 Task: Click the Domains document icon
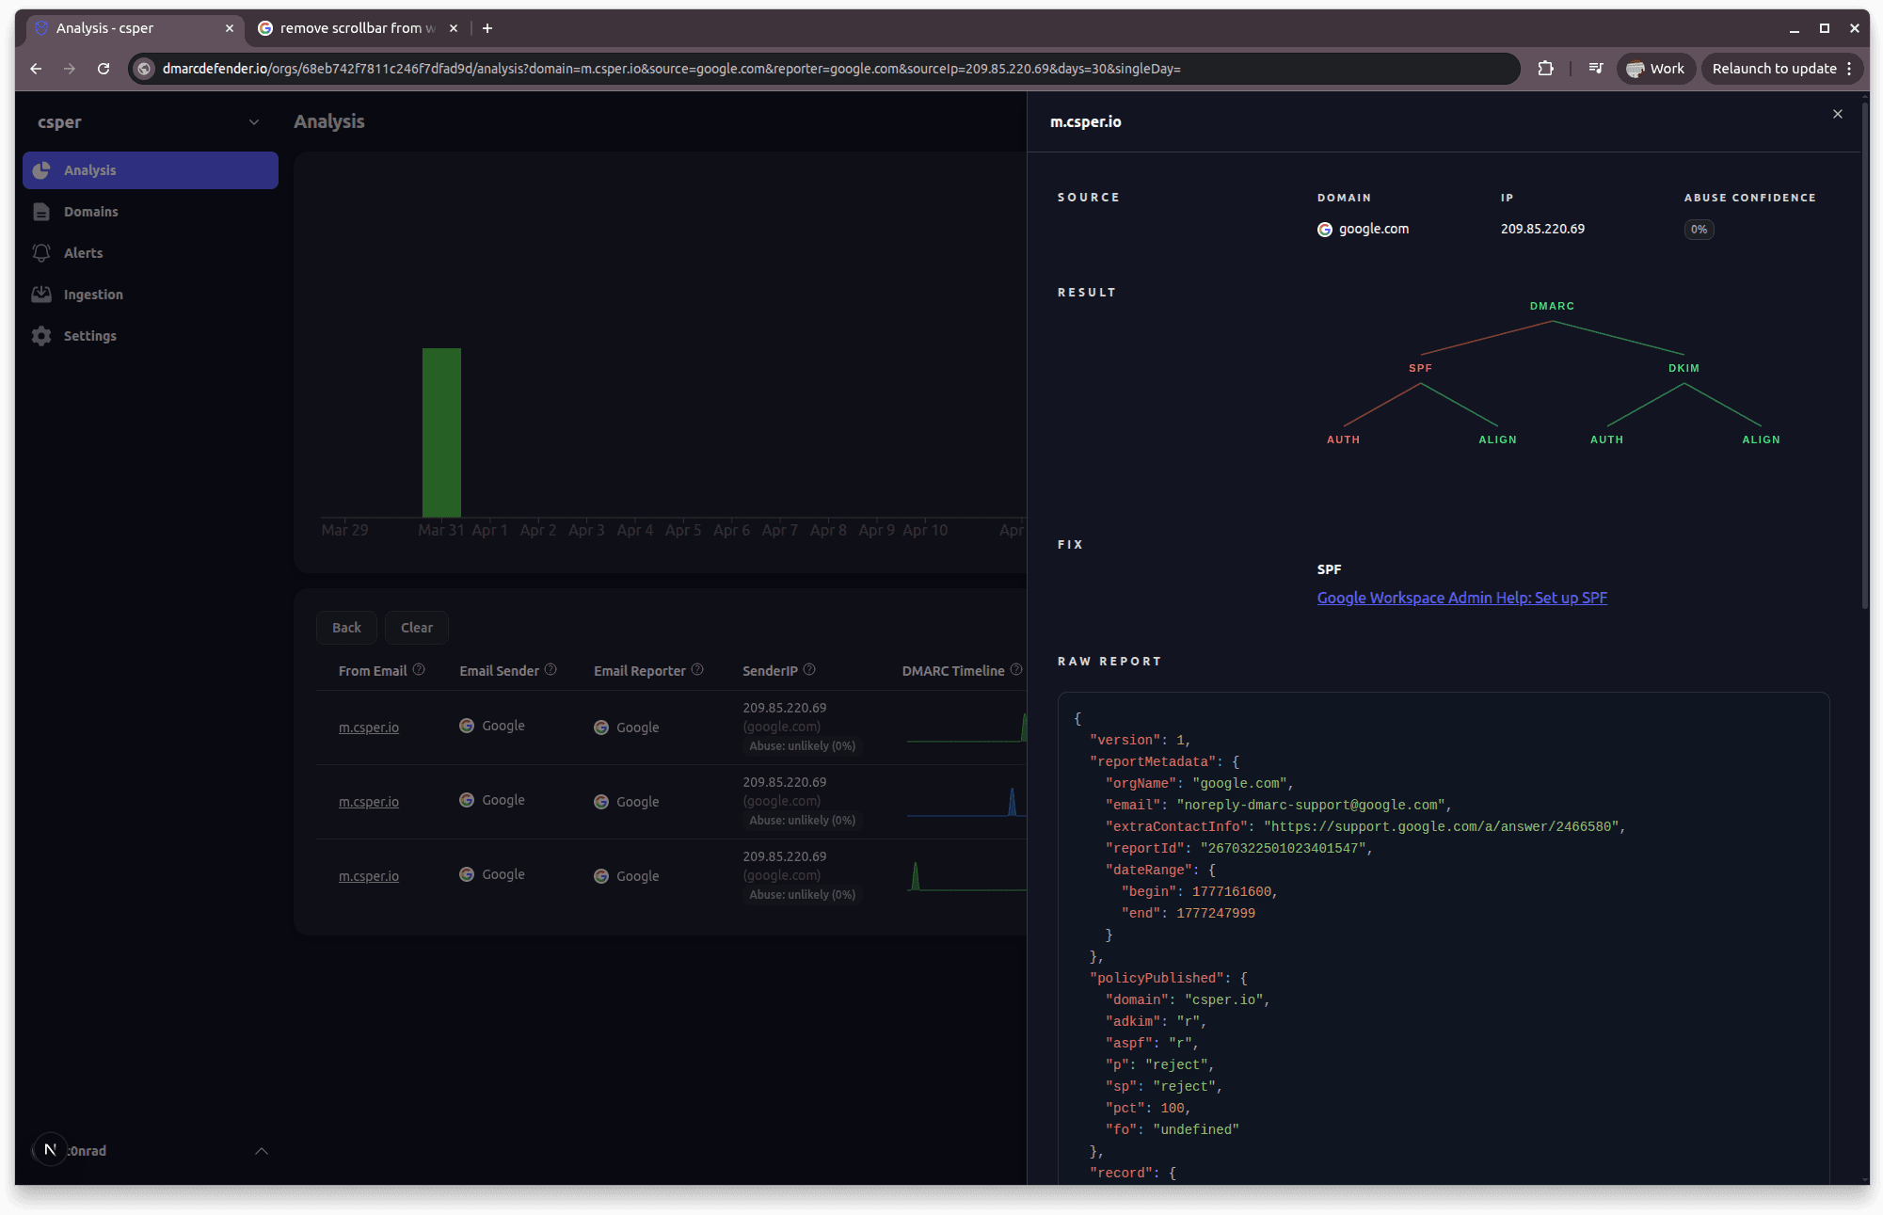tap(41, 212)
